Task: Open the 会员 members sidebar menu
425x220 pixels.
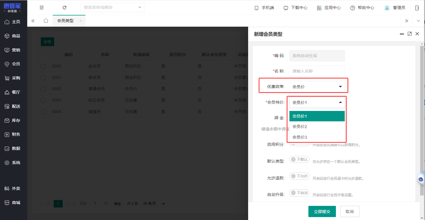Action: [x=13, y=64]
